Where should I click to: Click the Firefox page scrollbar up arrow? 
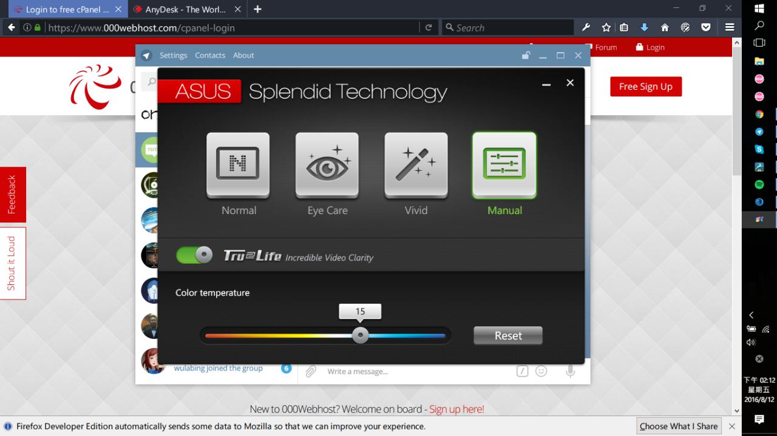737,42
